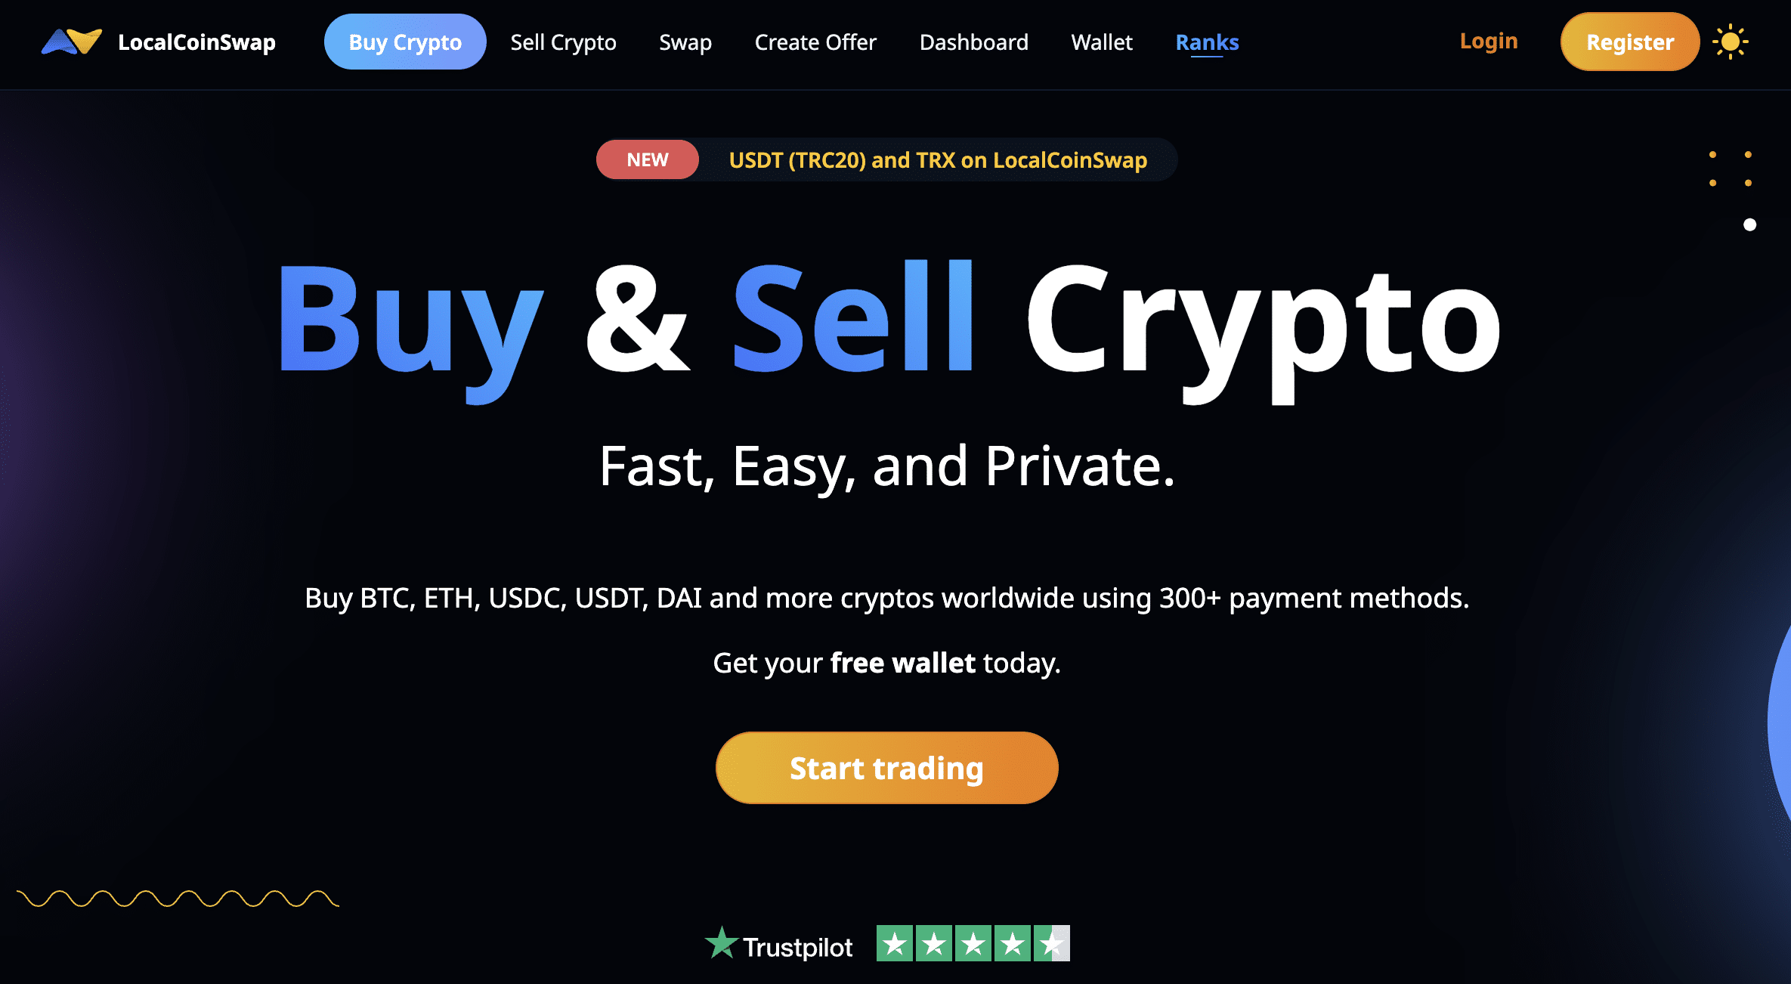The width and height of the screenshot is (1791, 984).
Task: Click the yellow mountain logo mark
Action: tap(81, 42)
